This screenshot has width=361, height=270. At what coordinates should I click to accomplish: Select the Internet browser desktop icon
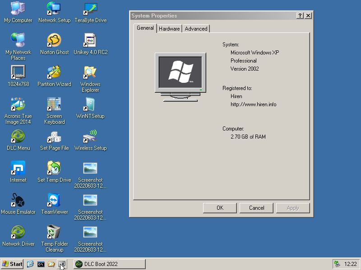click(x=18, y=172)
